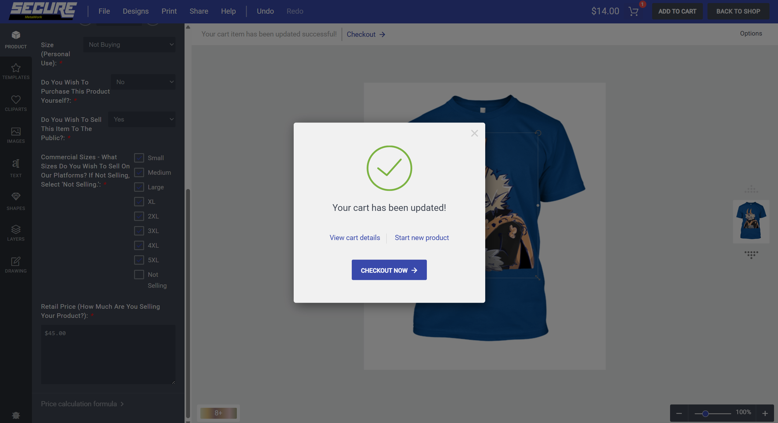Toggle the Small size checkbox

(139, 158)
